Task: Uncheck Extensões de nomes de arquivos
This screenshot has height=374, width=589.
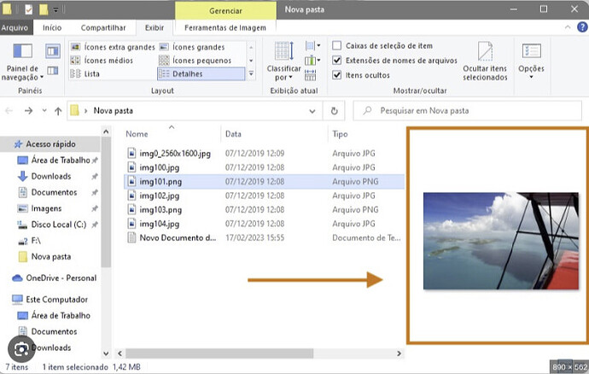Action: point(337,61)
